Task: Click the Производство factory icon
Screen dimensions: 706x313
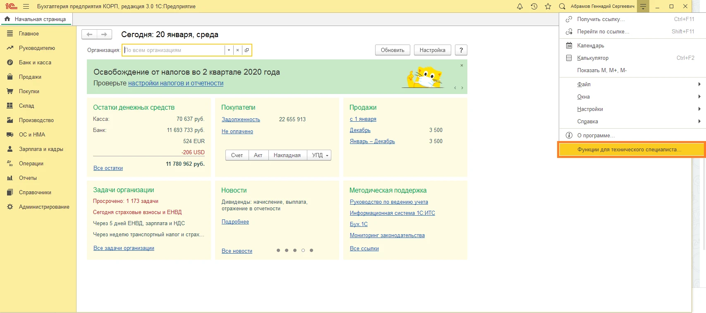Action: pyautogui.click(x=10, y=120)
